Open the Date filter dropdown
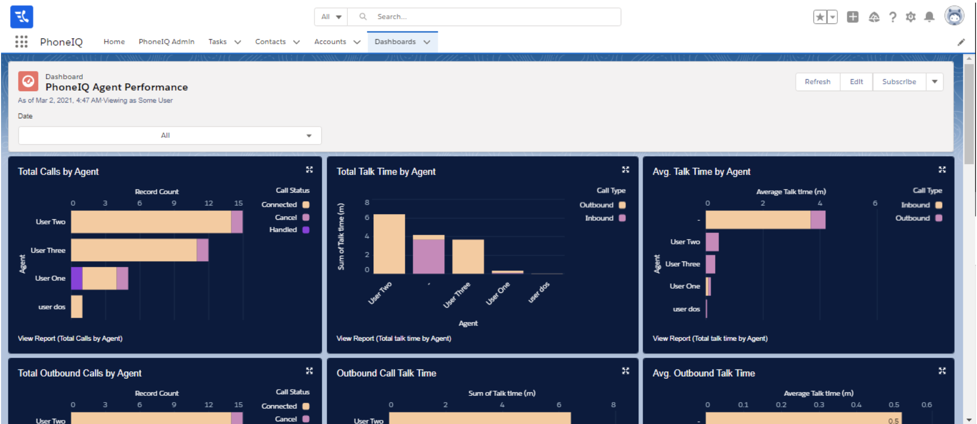Viewport: 977px width, 424px height. [x=170, y=135]
